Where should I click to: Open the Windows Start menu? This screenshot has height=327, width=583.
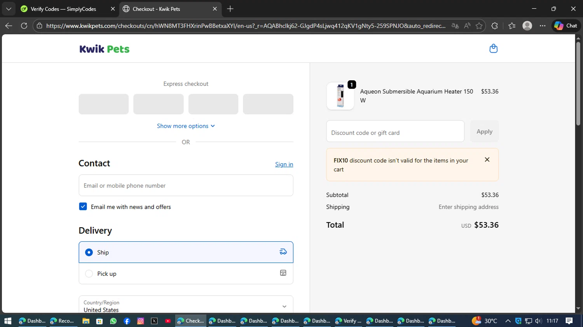(8, 321)
